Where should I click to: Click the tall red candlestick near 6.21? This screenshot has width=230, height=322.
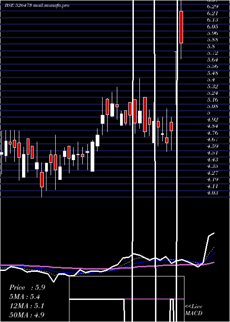coord(181,27)
